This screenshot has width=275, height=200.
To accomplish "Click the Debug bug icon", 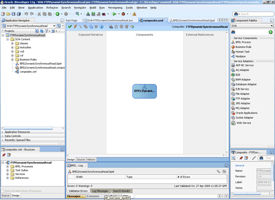I will [x=123, y=14].
